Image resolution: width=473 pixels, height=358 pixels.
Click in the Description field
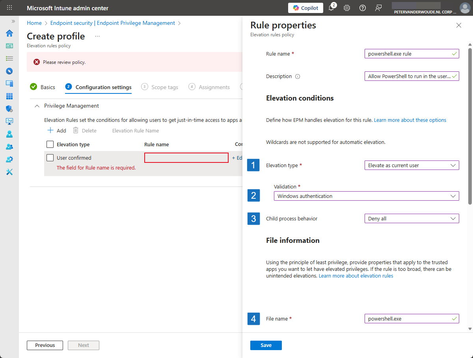tap(412, 76)
